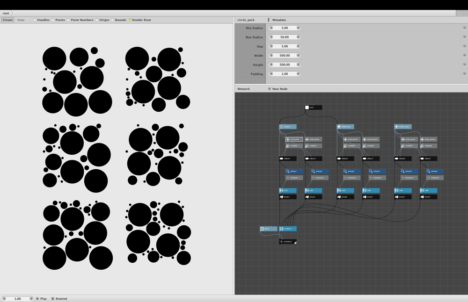Image resolution: width=468 pixels, height=302 pixels.
Task: Click the lookup1 node
Action: pos(294,172)
